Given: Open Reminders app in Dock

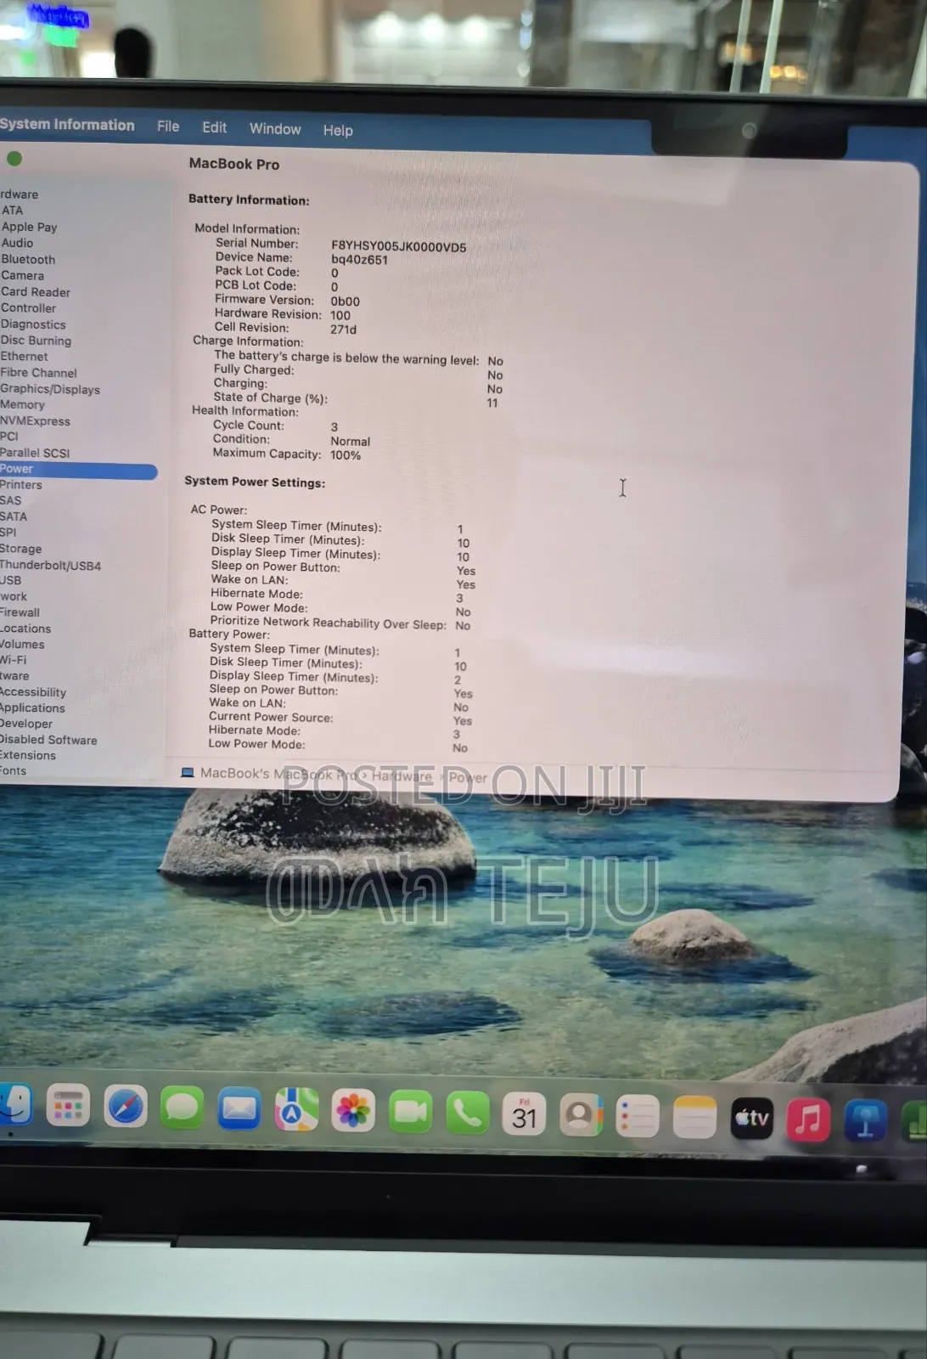Looking at the screenshot, I should pyautogui.click(x=638, y=1115).
